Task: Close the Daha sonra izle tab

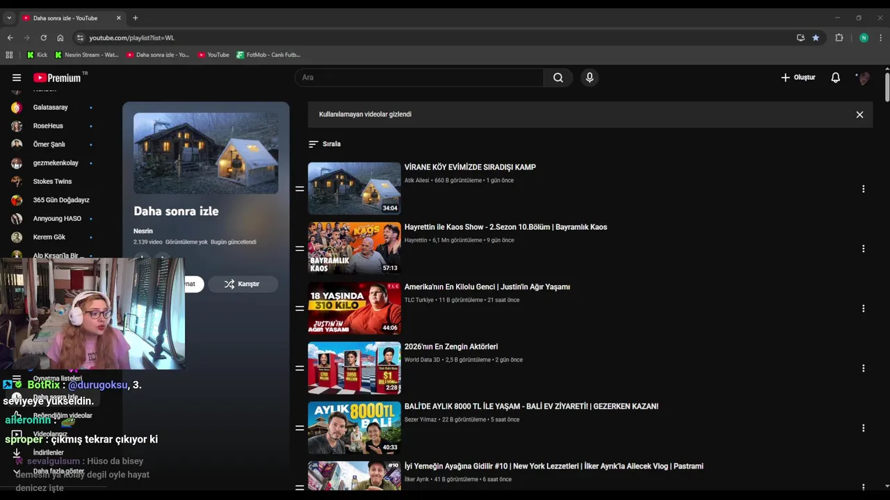Action: tap(119, 18)
